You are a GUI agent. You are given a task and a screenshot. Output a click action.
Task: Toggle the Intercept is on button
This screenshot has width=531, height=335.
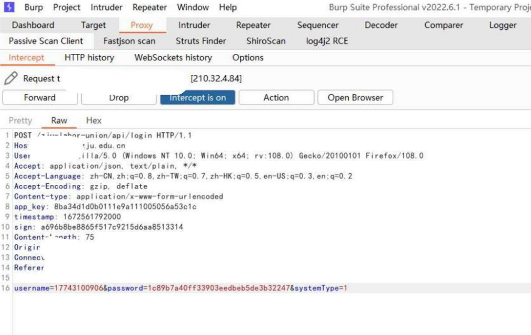coord(197,97)
